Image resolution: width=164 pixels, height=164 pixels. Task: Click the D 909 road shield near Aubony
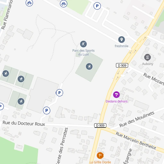tap(122, 65)
